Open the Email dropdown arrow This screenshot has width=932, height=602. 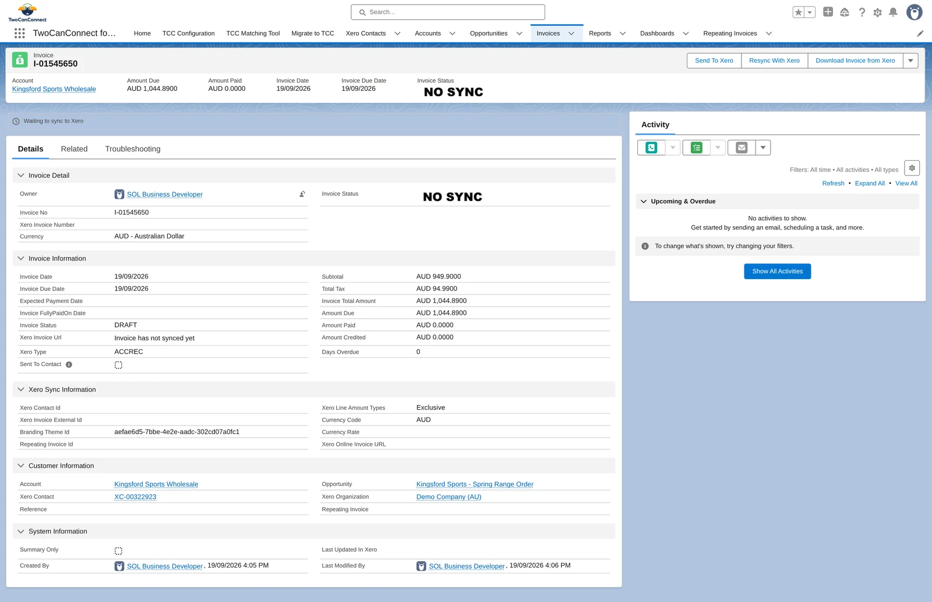[763, 148]
